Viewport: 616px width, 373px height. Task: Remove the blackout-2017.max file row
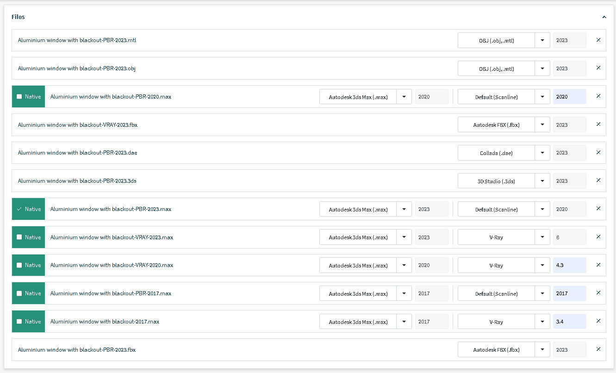(x=598, y=321)
